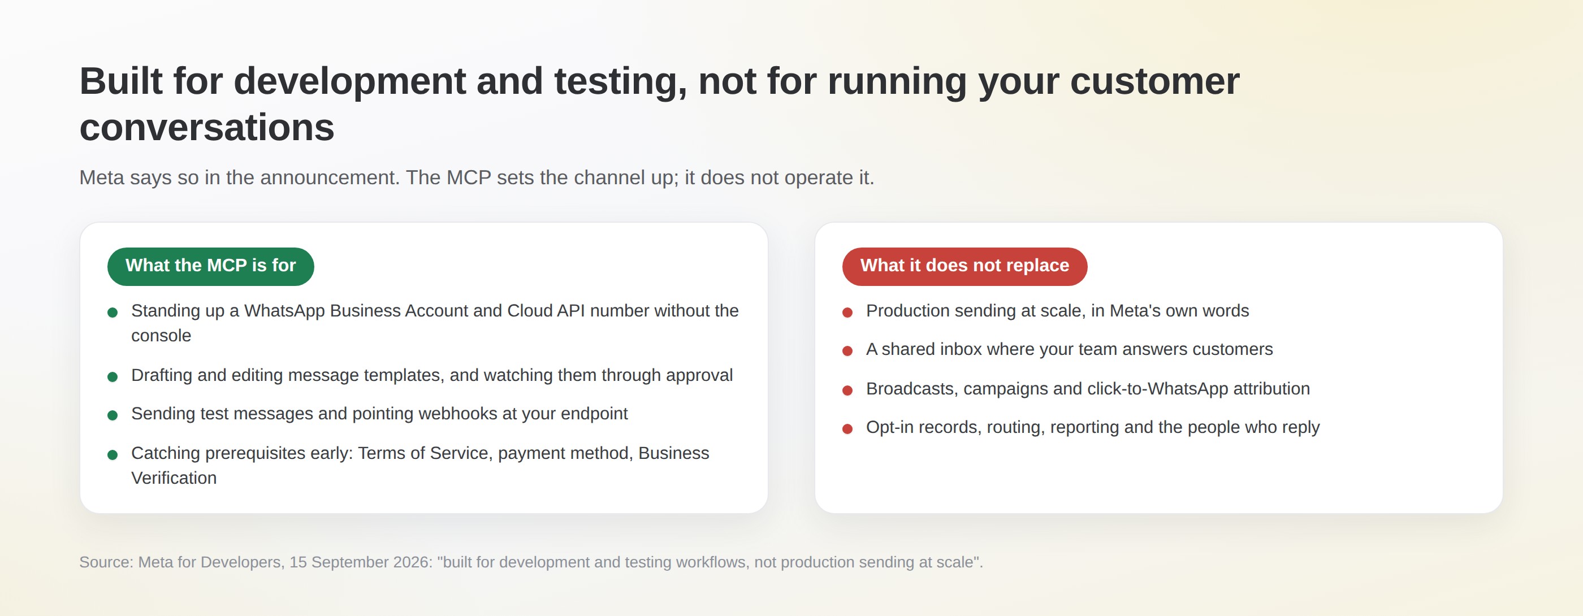Click green bullet dot beside "Standing up a WhatsApp"
Screen dimensions: 1583x616
tap(113, 313)
